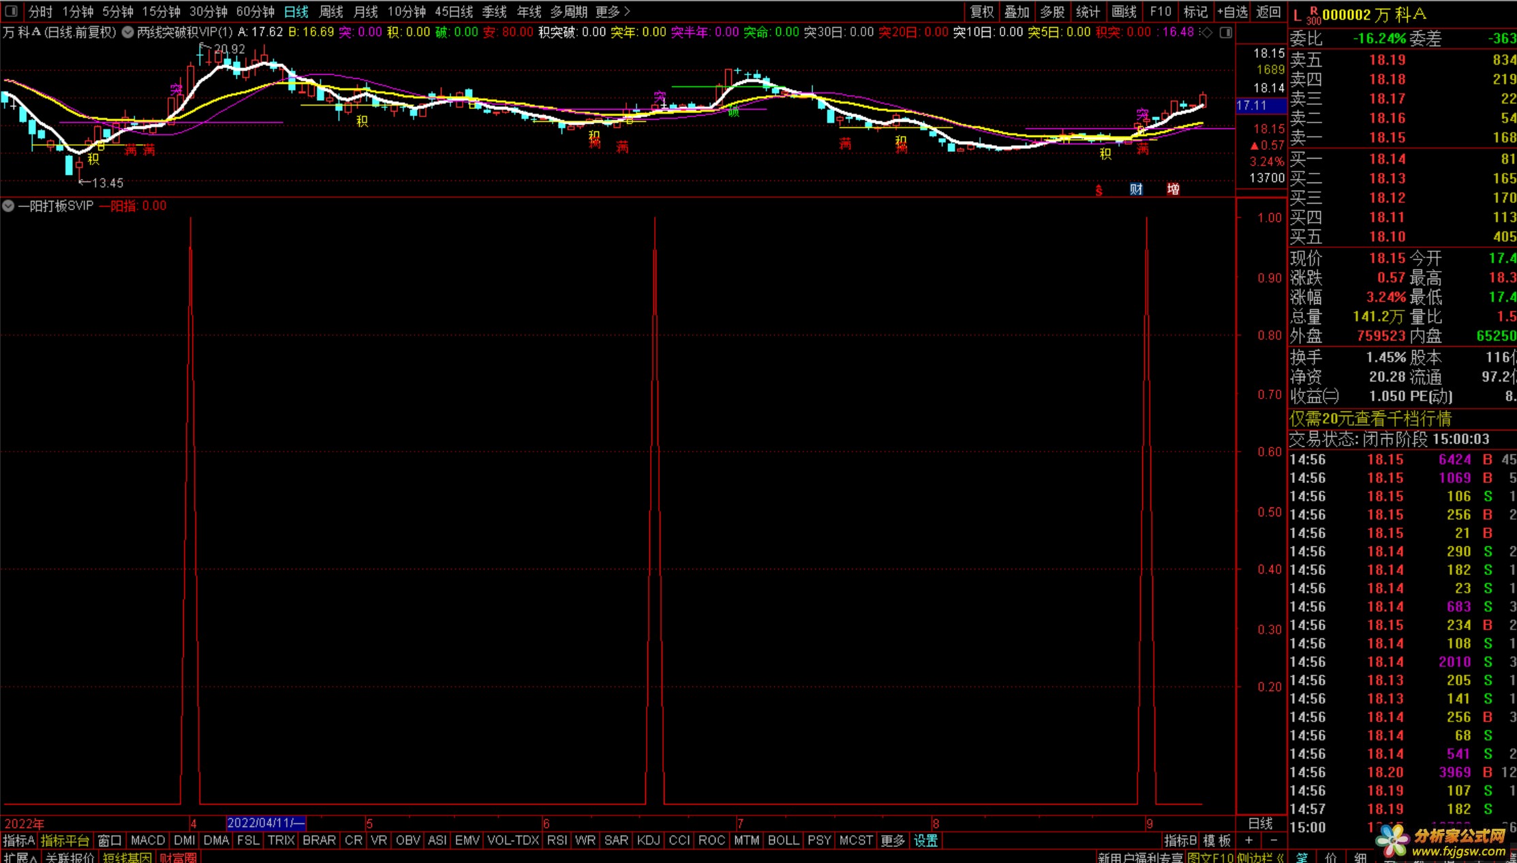Switch to 10分钟 chart period
This screenshot has width=1517, height=863.
(x=406, y=12)
